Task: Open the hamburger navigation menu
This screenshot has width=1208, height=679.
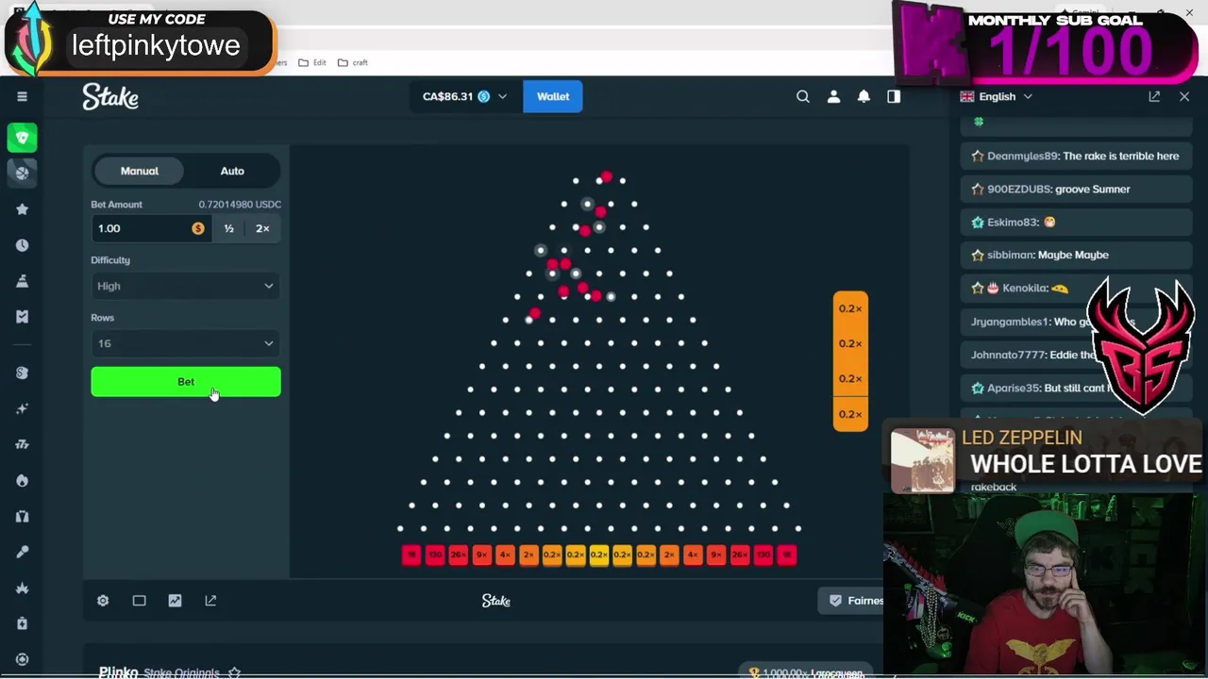Action: pos(22,96)
